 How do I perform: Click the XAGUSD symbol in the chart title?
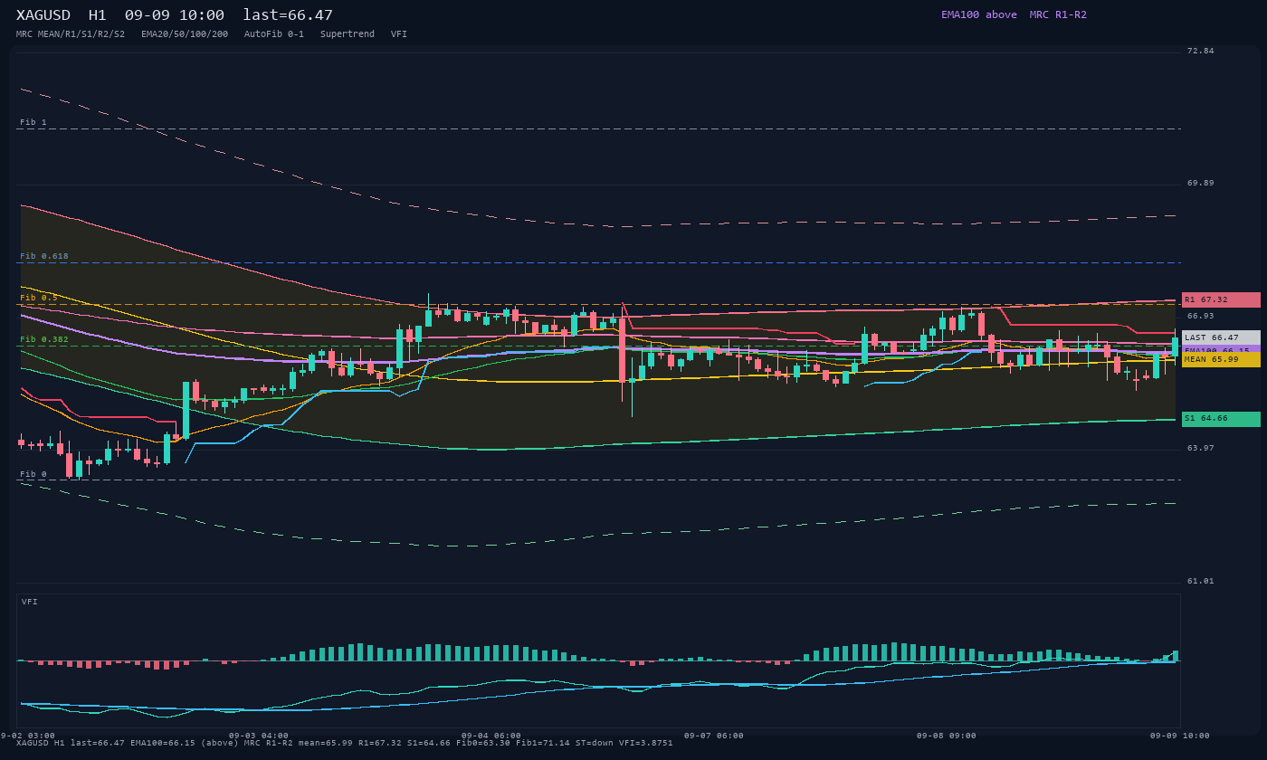(x=43, y=15)
